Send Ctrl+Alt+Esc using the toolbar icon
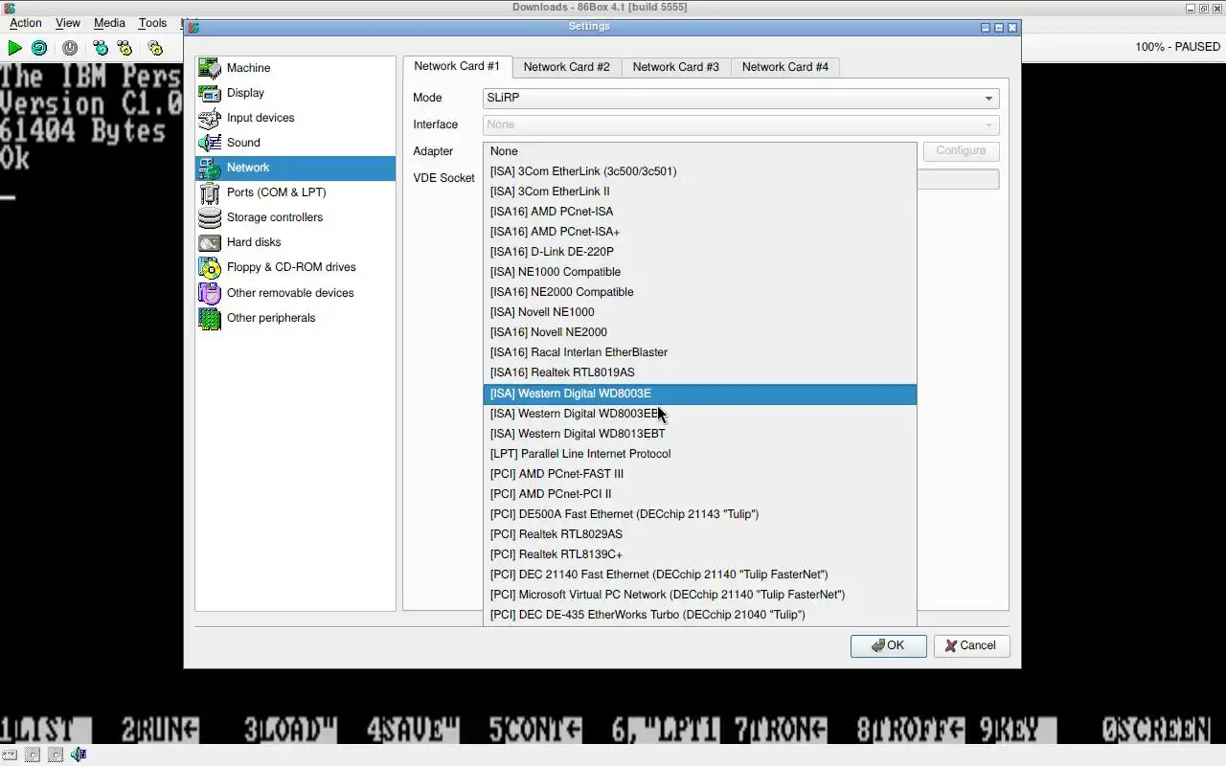The image size is (1226, 766). click(125, 48)
